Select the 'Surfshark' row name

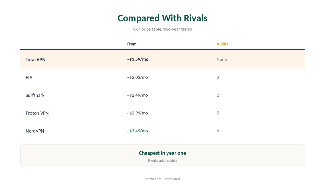[x=35, y=95]
